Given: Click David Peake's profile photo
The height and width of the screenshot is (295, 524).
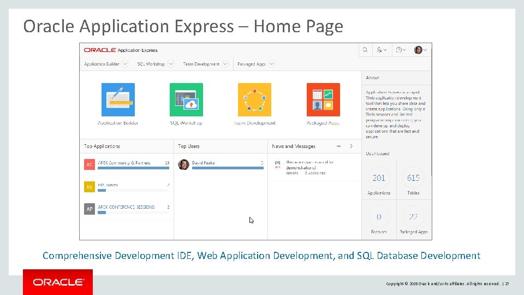Looking at the screenshot, I should [x=183, y=164].
